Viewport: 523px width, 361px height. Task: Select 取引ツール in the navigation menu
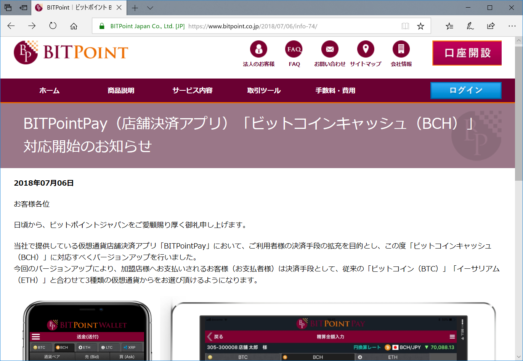click(x=263, y=90)
